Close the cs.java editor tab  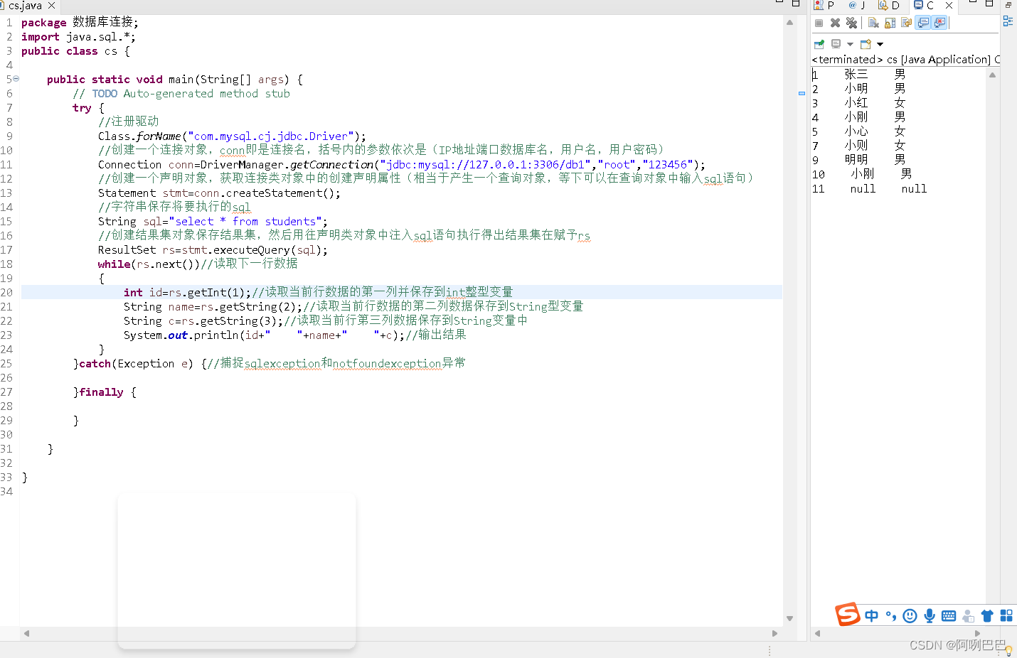click(51, 6)
